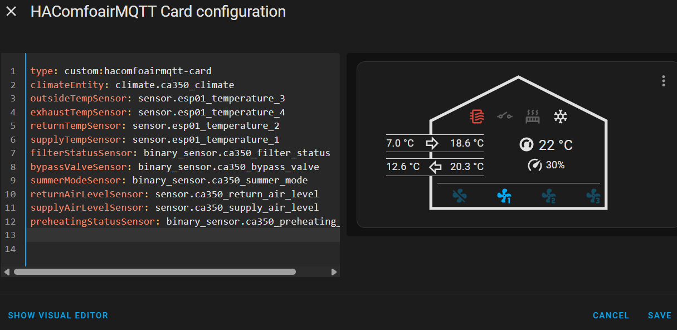677x330 pixels.
Task: Click the snowflake summer mode icon
Action: tap(561, 117)
